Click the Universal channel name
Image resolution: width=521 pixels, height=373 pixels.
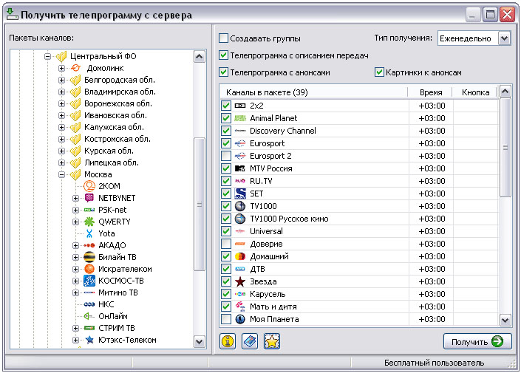tap(266, 231)
